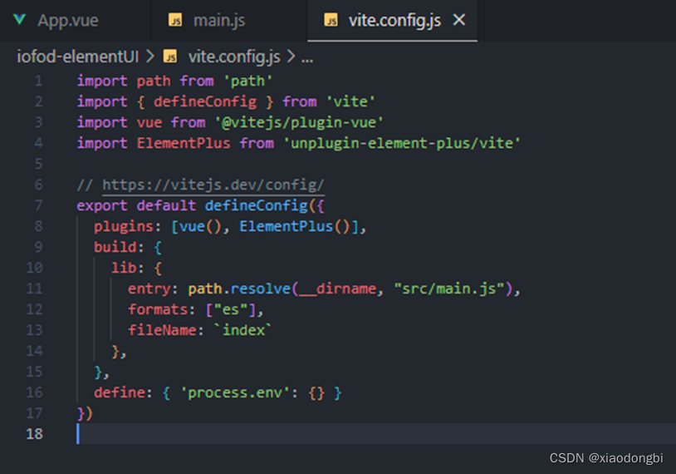Click '__dirname' on line 11
This screenshot has width=676, height=474.
(337, 289)
